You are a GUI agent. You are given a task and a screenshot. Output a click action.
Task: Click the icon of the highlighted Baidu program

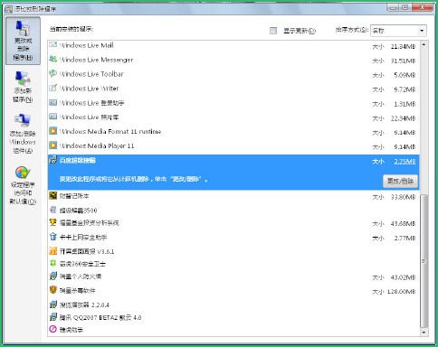click(x=53, y=160)
